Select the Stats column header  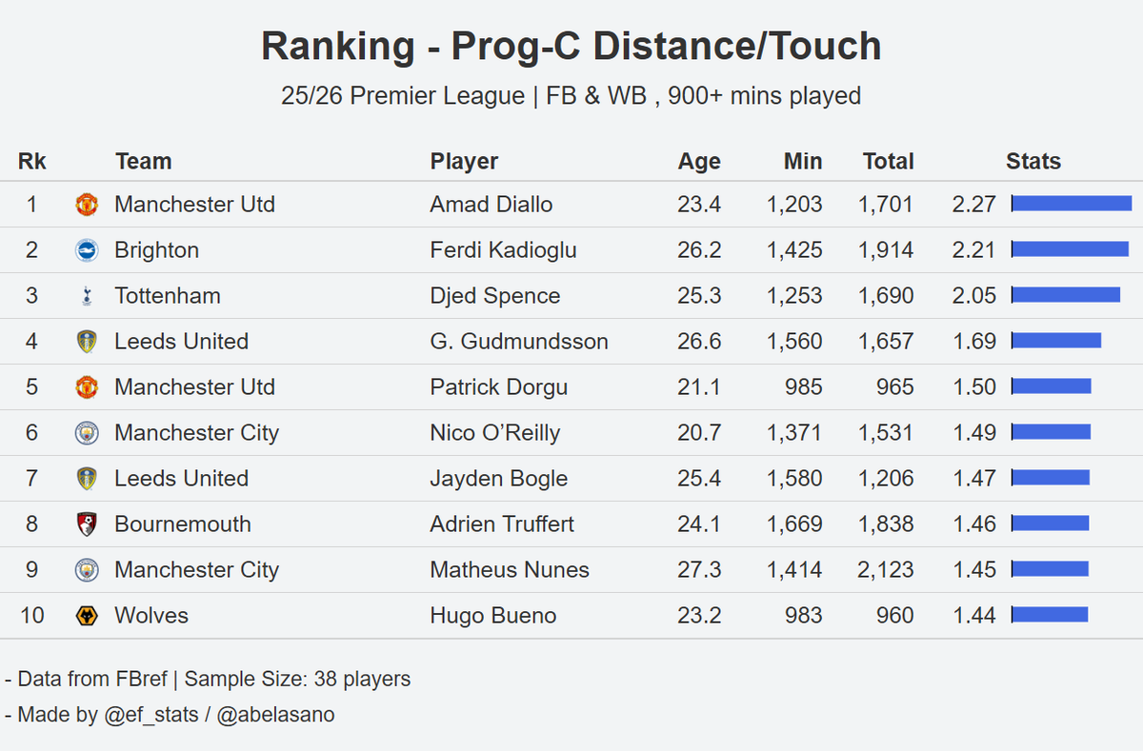point(1033,162)
